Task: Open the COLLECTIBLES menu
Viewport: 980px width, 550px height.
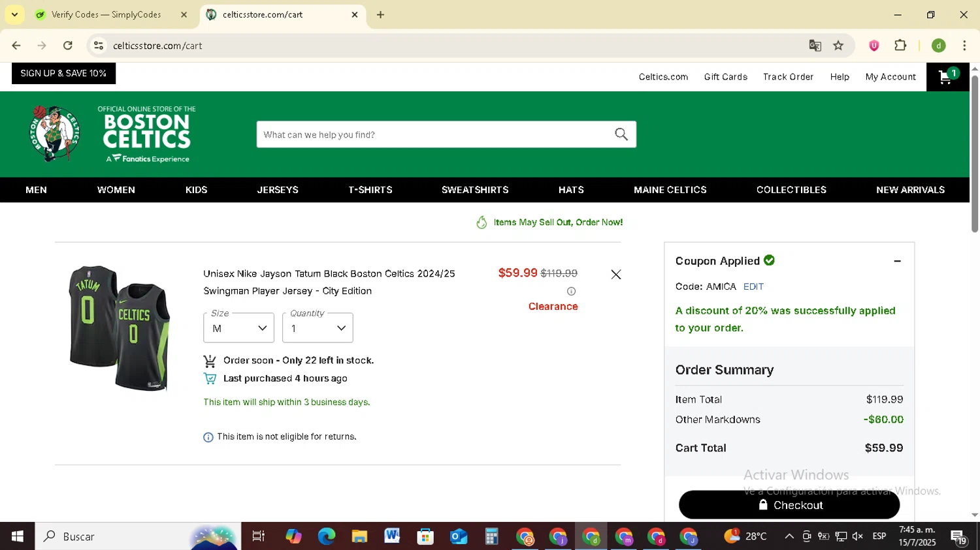Action: click(791, 190)
